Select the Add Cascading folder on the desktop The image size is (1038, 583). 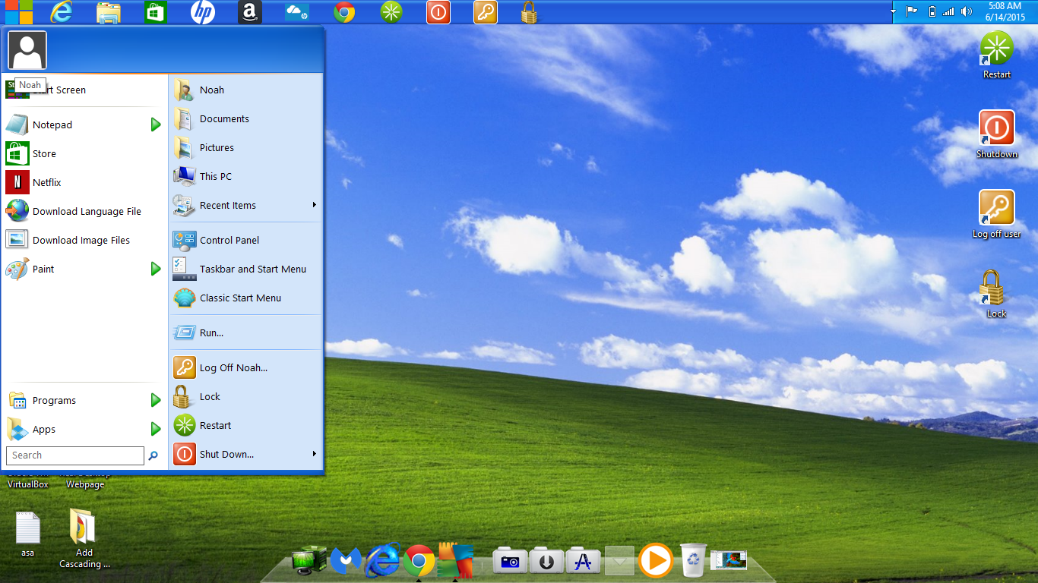(84, 538)
